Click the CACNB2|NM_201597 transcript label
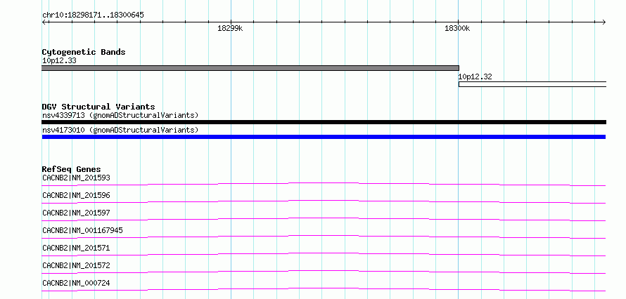626x299 pixels. (x=76, y=213)
